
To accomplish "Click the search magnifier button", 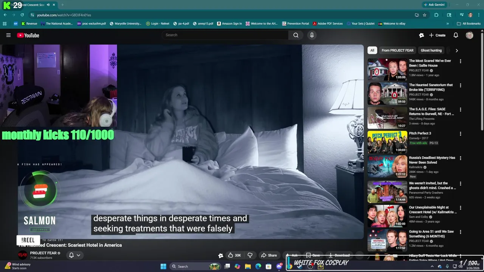I will click(296, 35).
